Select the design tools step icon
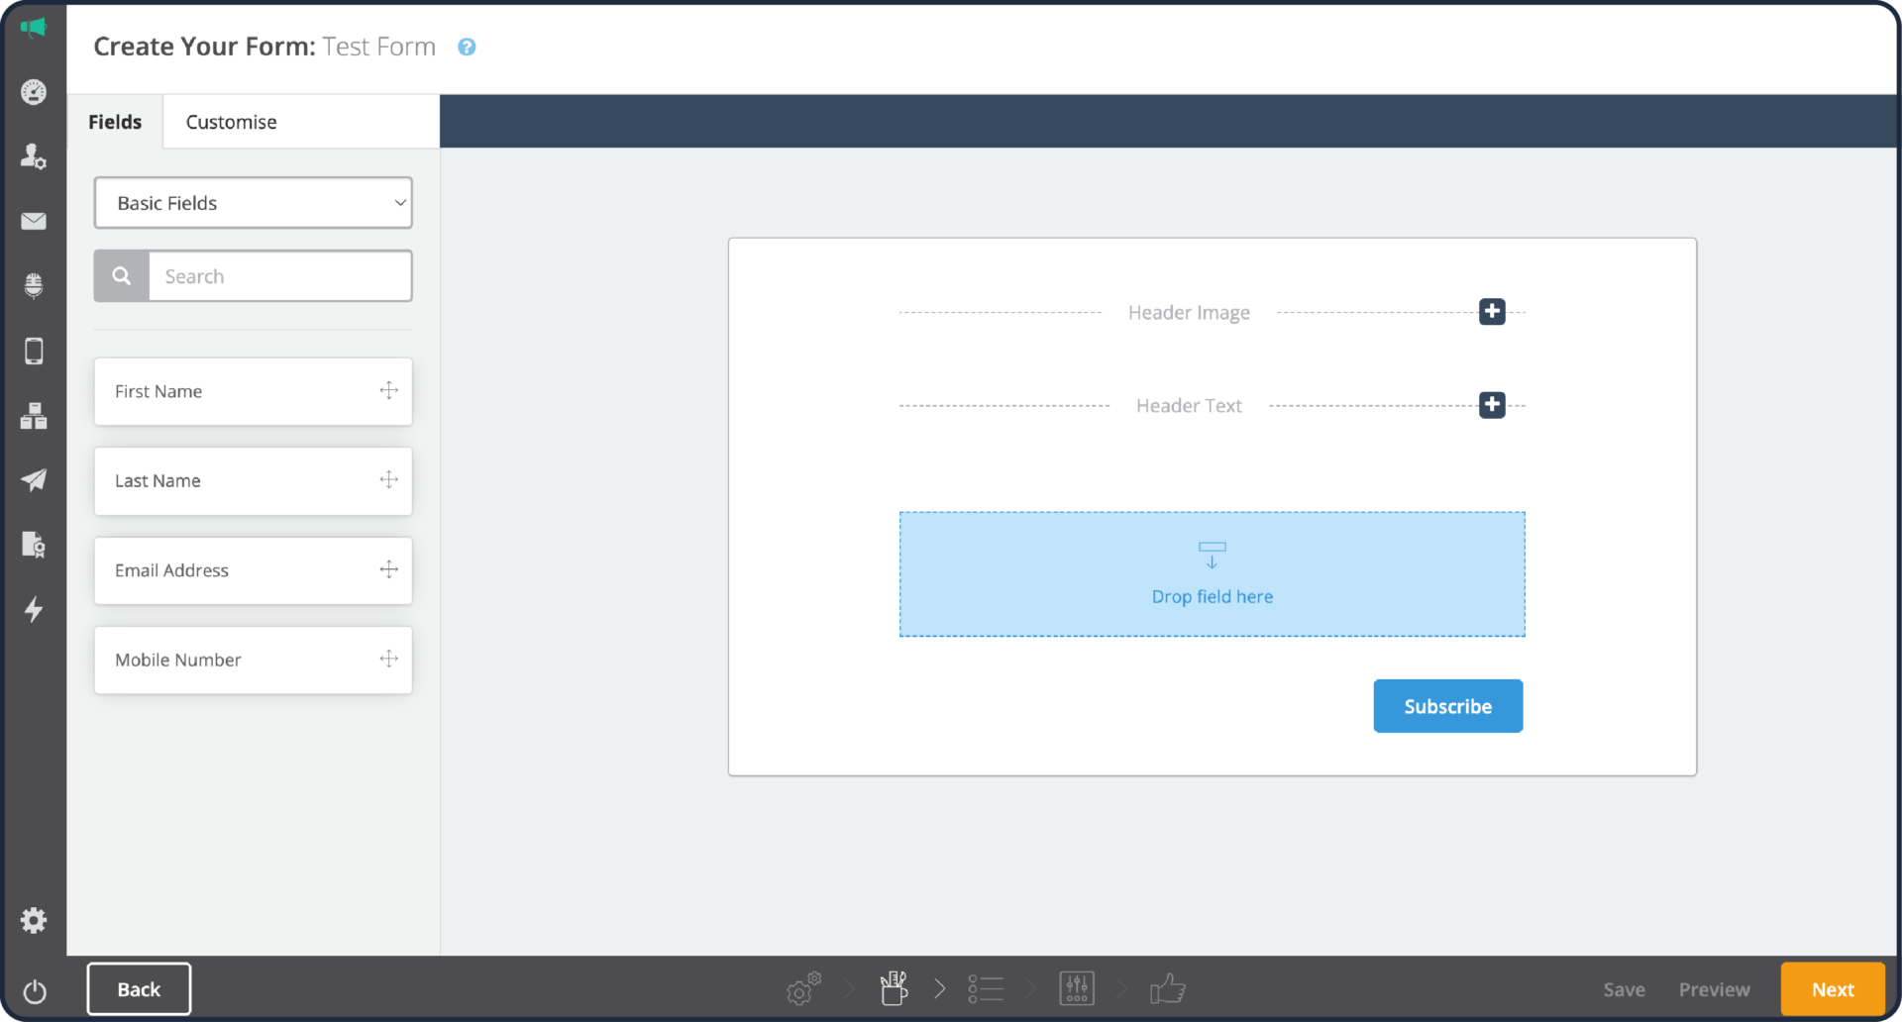This screenshot has width=1902, height=1022. tap(893, 988)
